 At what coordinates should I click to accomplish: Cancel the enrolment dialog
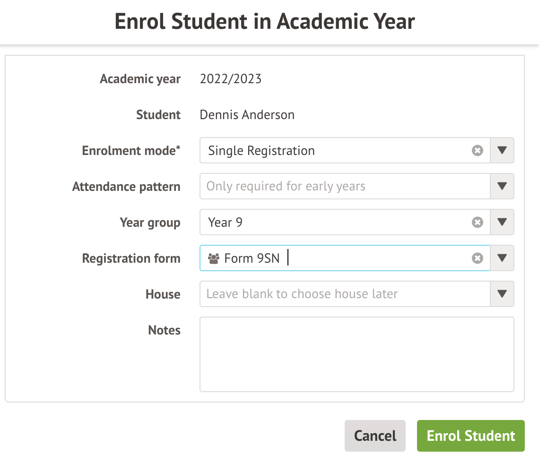pyautogui.click(x=375, y=436)
